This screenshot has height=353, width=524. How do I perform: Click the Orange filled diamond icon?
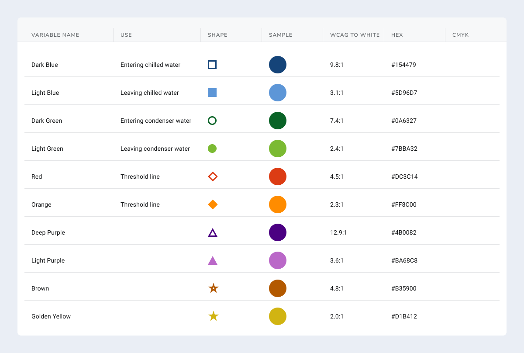point(213,204)
